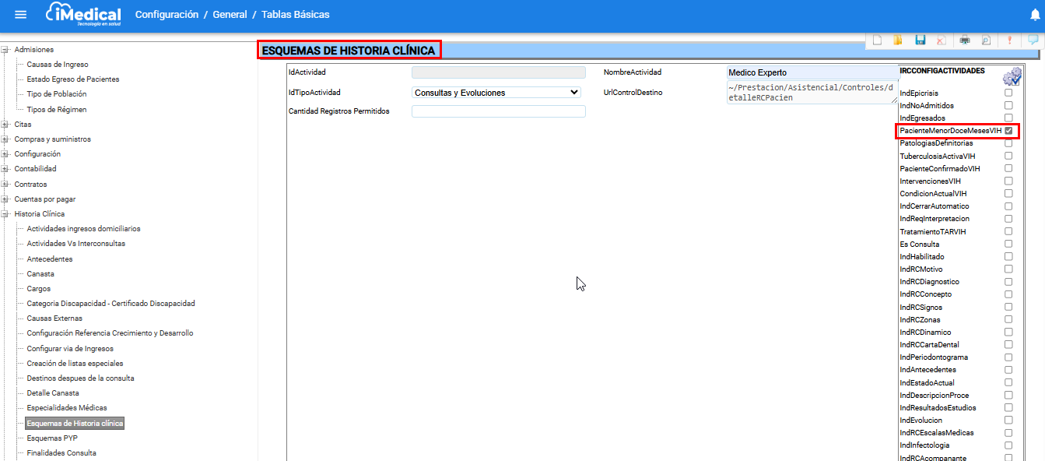
Task: Select Esquemas PYP in the sidebar
Action: [x=52, y=438]
